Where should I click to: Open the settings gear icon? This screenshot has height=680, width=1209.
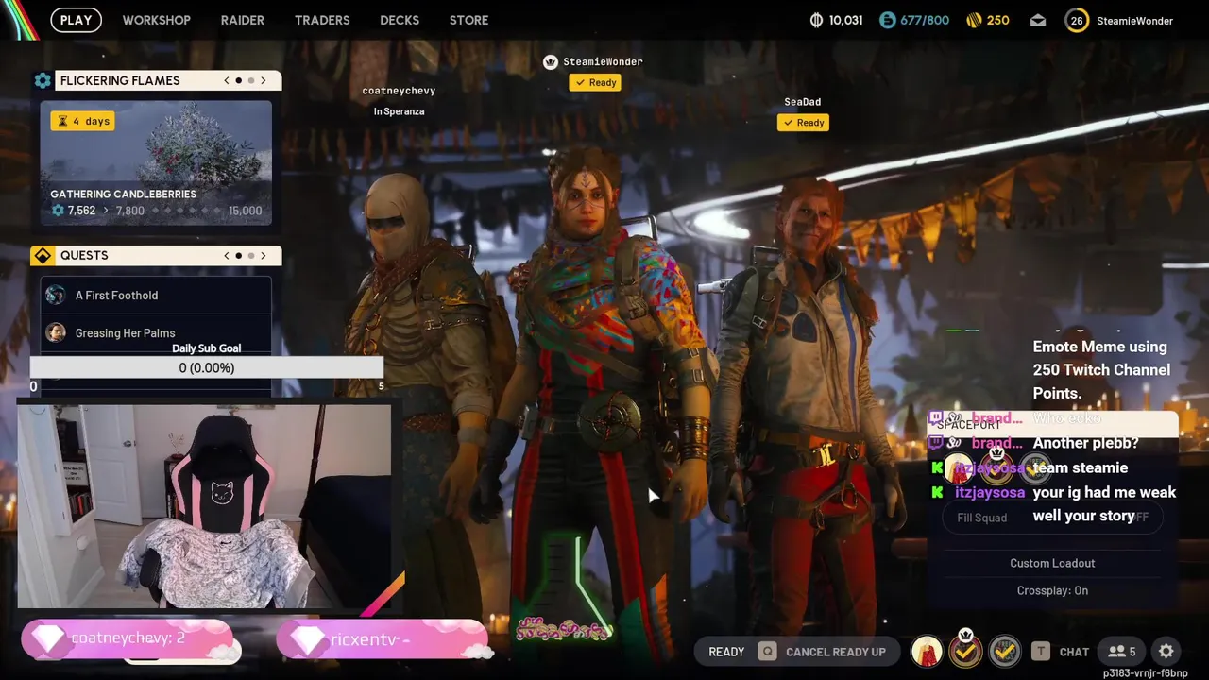click(1166, 652)
